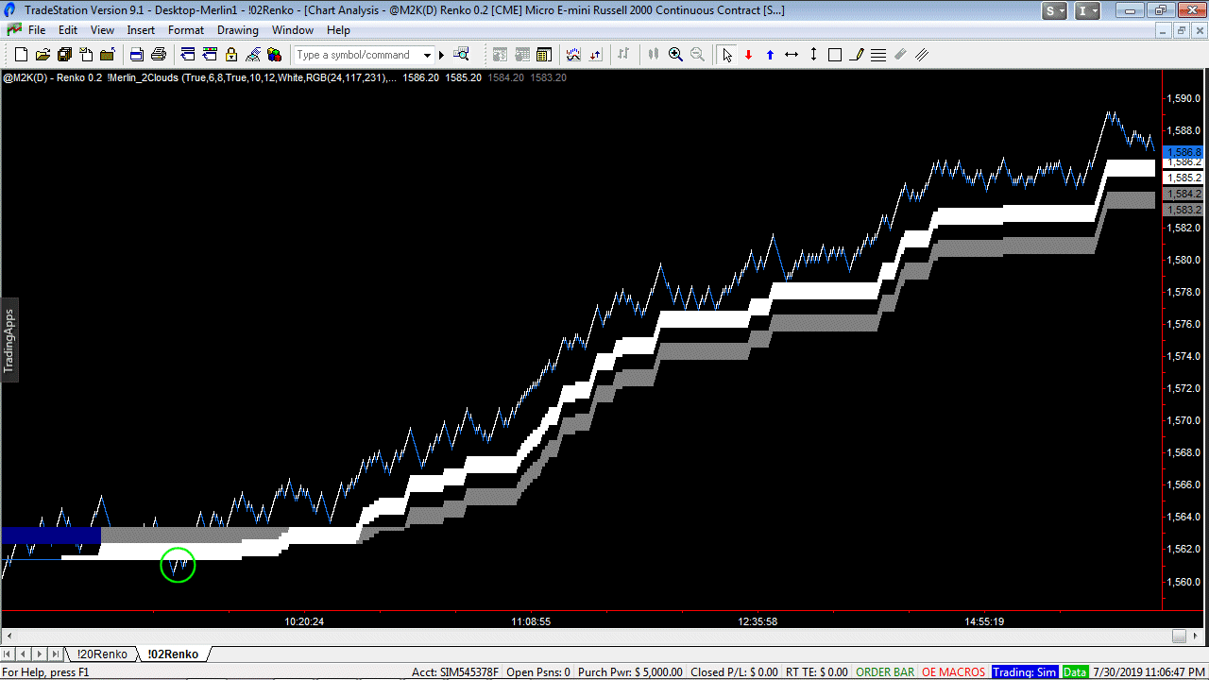Viewport: 1209px width, 680px height.
Task: Open the symbol/command dropdown arrow
Action: pyautogui.click(x=428, y=55)
